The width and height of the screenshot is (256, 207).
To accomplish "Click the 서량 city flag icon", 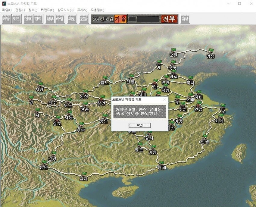I will 41,85.
